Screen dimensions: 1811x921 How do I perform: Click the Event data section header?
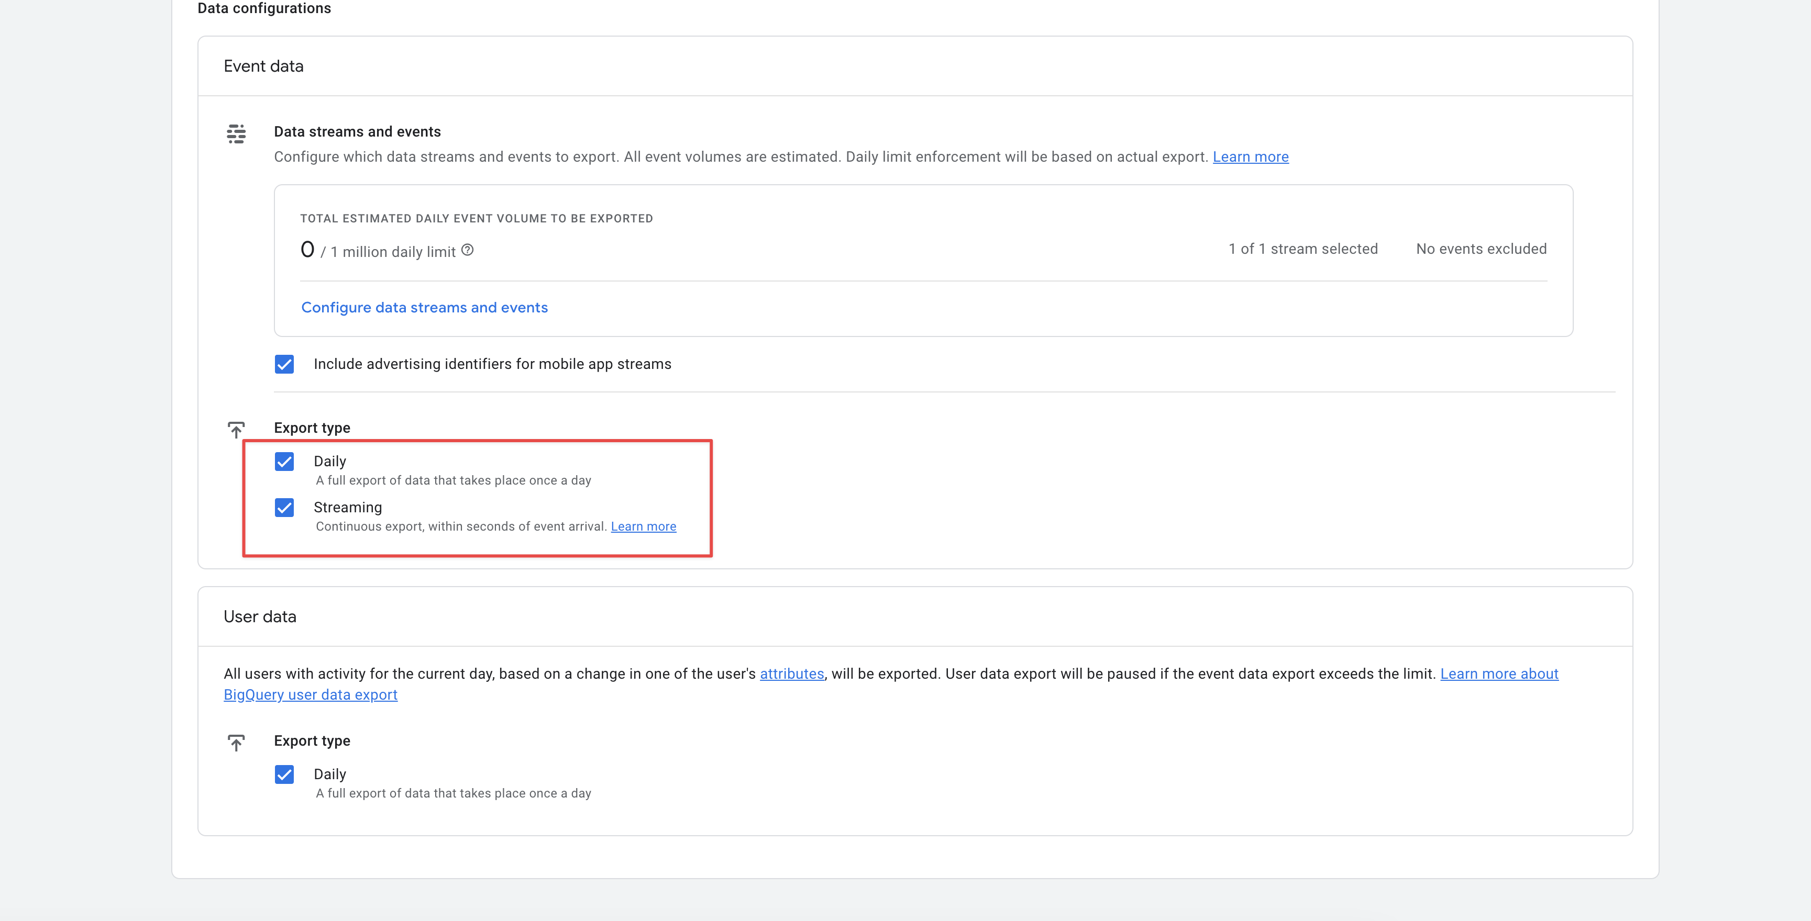coord(263,65)
